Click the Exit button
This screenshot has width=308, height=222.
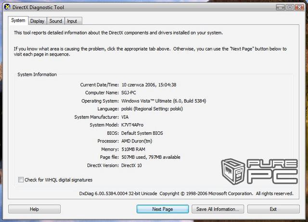[x=273, y=209]
